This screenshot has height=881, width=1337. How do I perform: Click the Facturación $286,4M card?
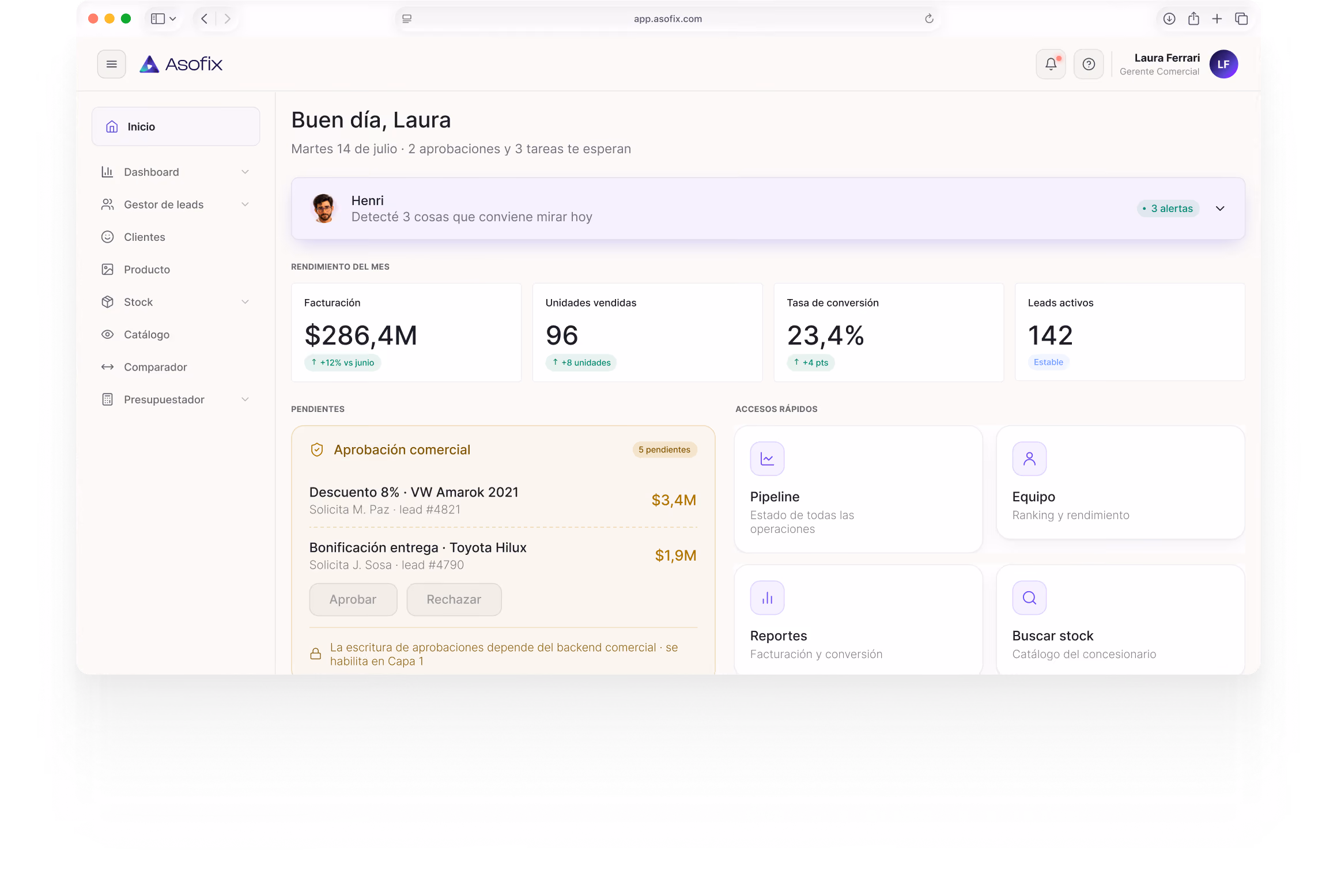point(406,332)
